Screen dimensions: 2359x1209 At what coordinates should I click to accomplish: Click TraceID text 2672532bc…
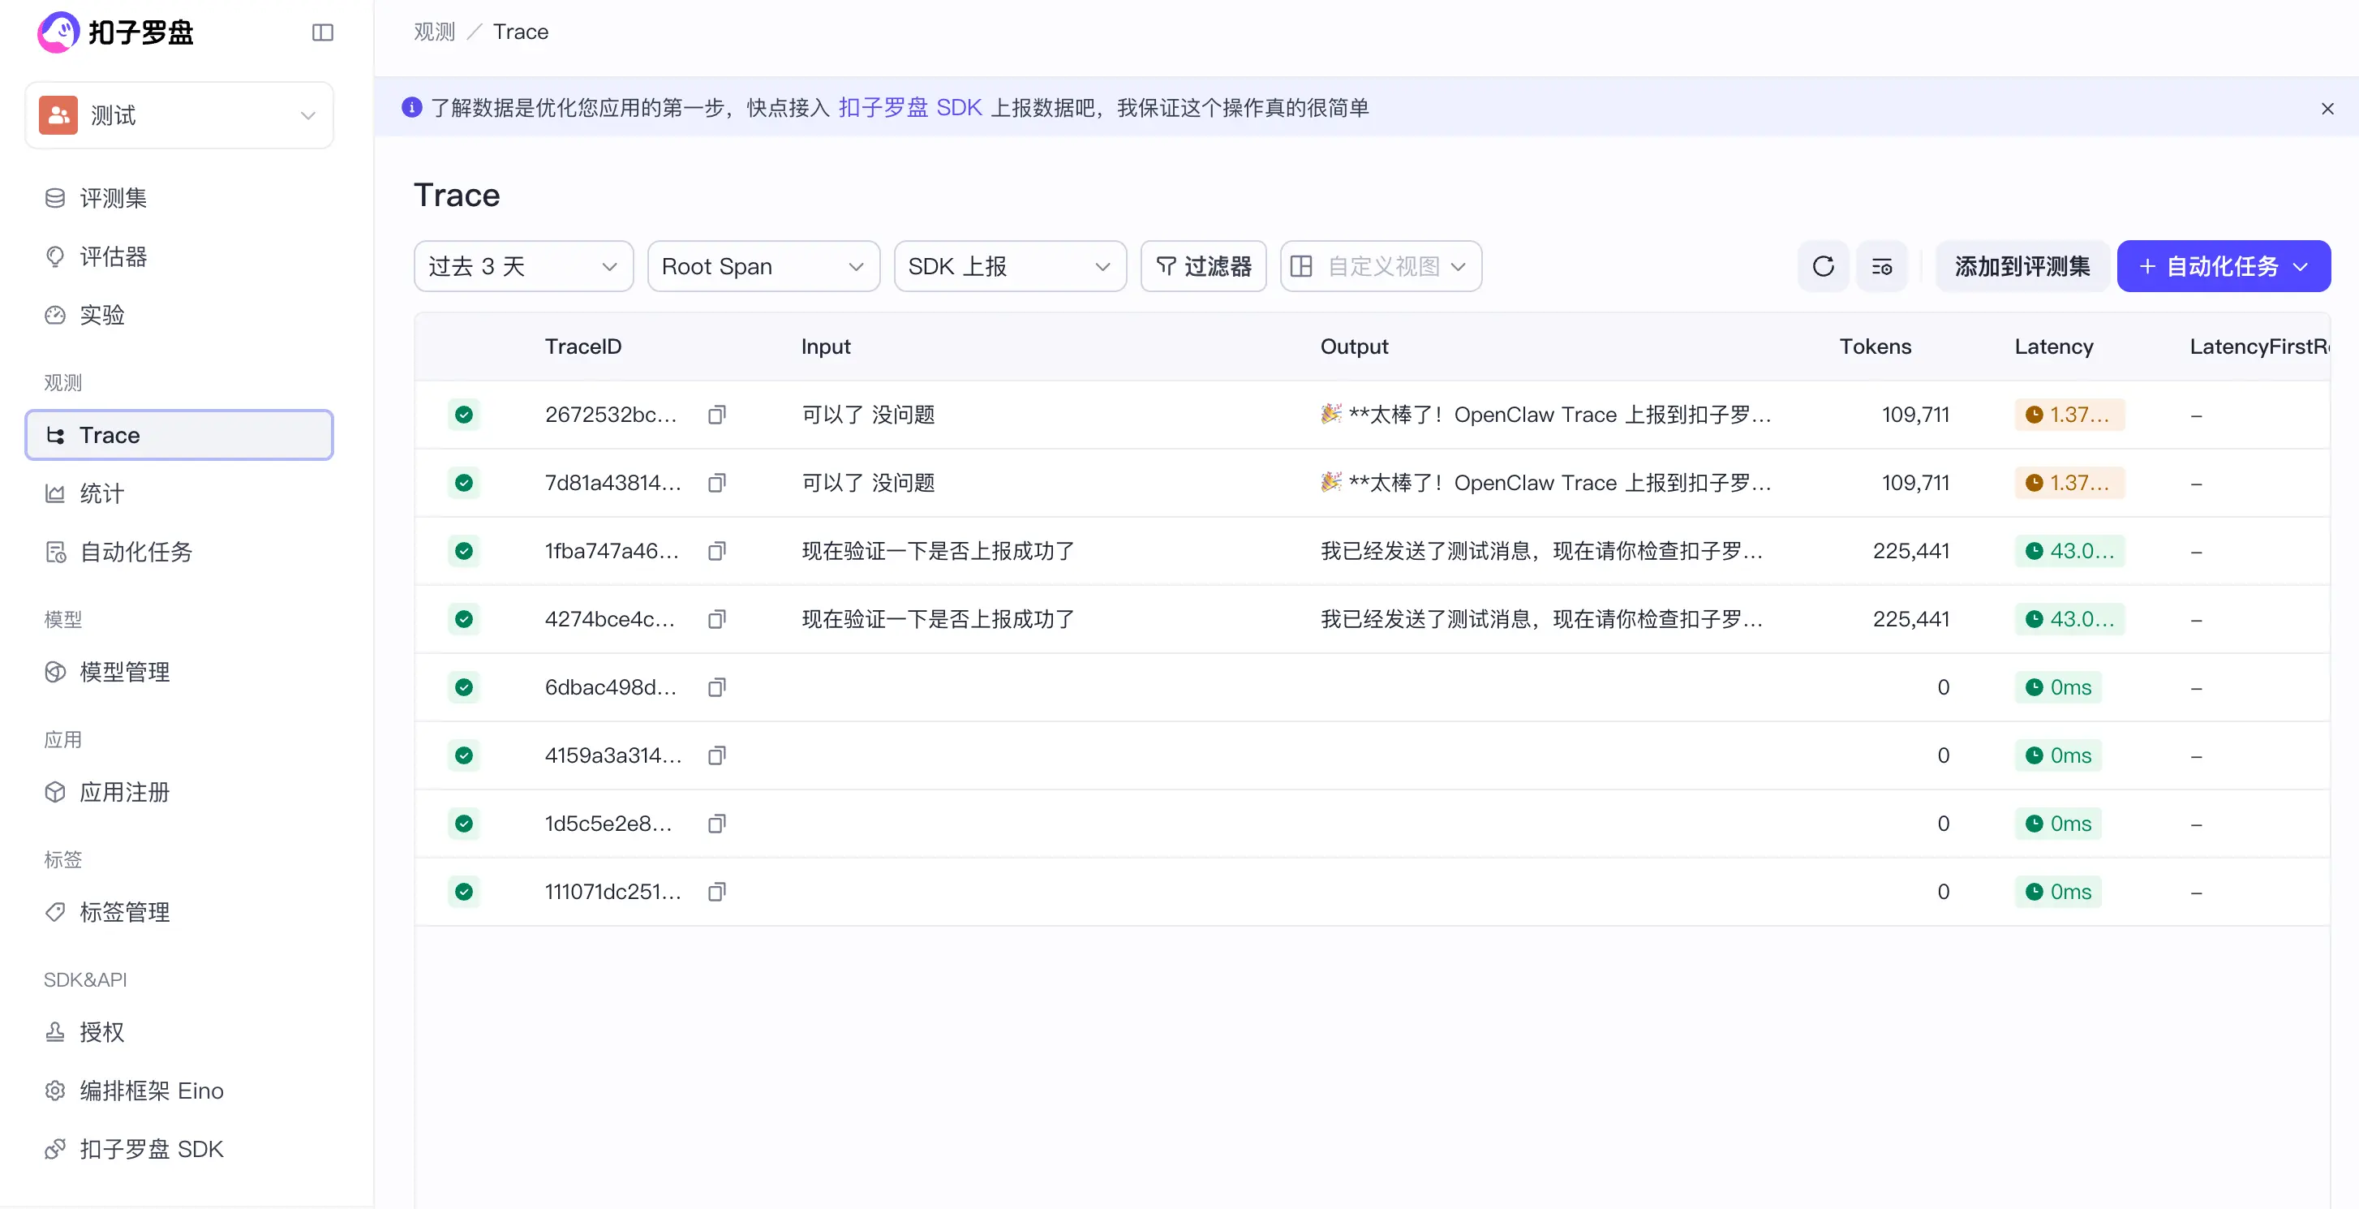point(611,415)
